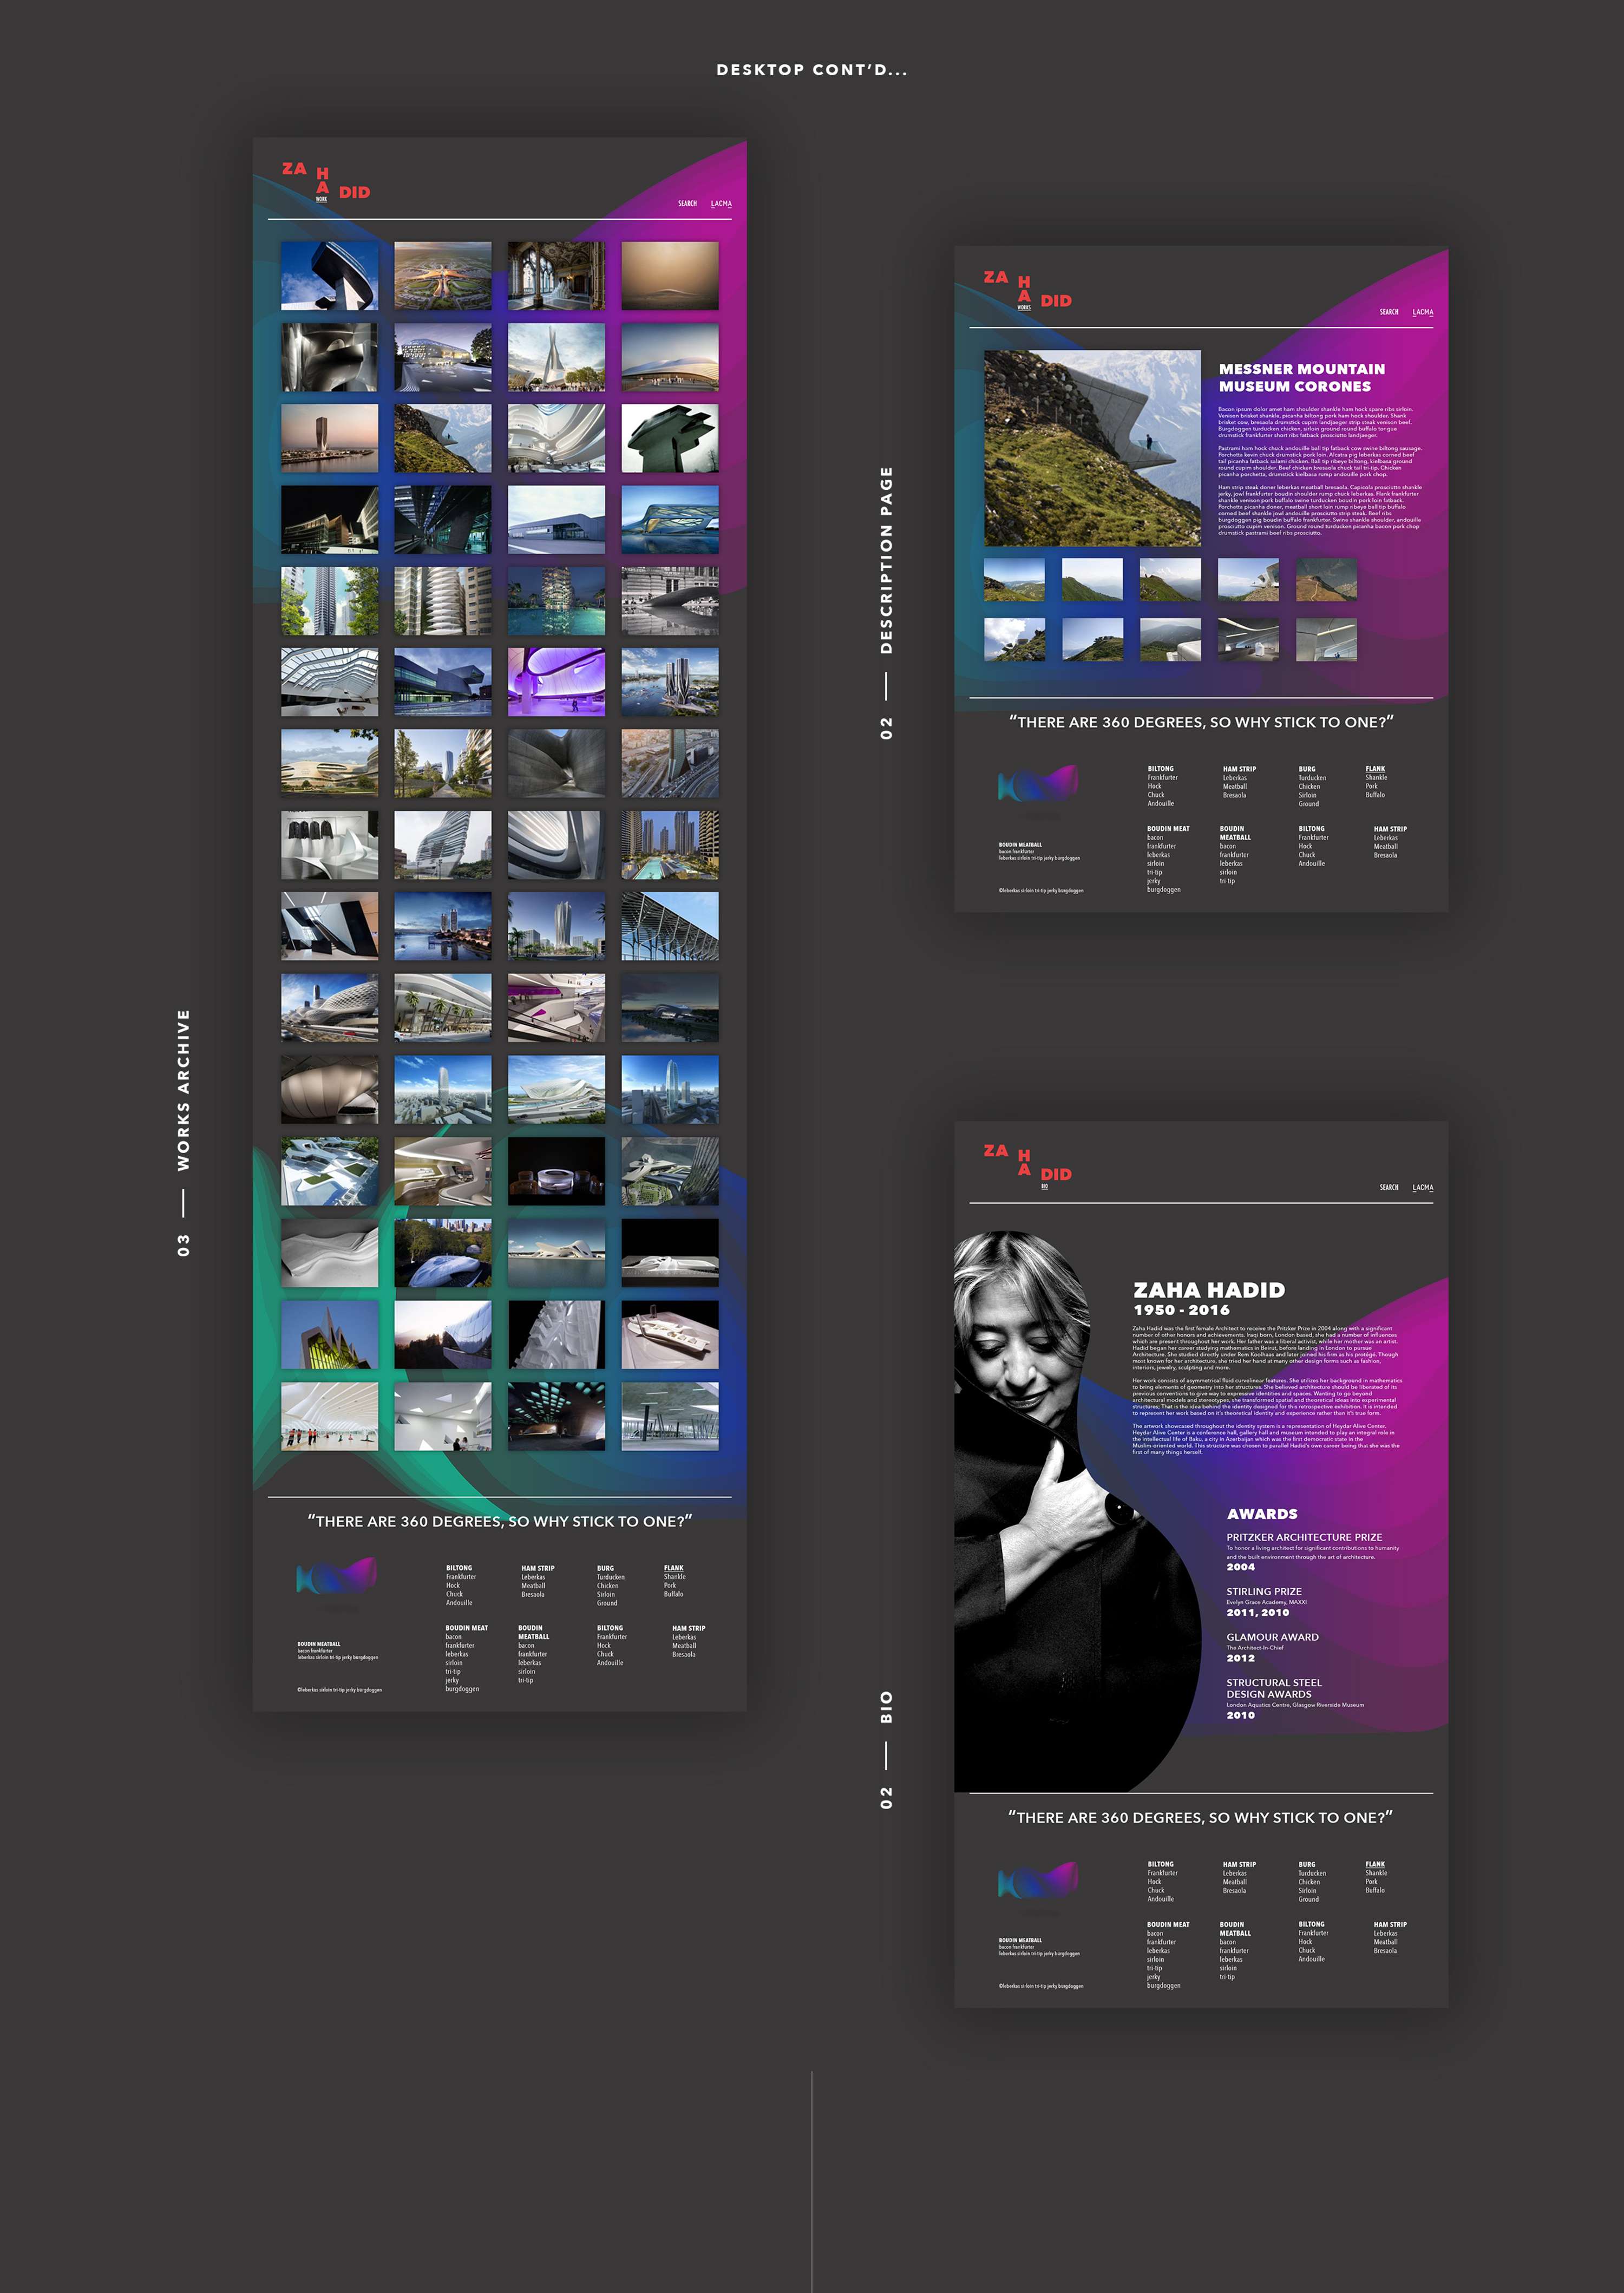1624x2293 pixels.
Task: Open the clothing rack white interior thumbnail
Action: pyautogui.click(x=329, y=845)
